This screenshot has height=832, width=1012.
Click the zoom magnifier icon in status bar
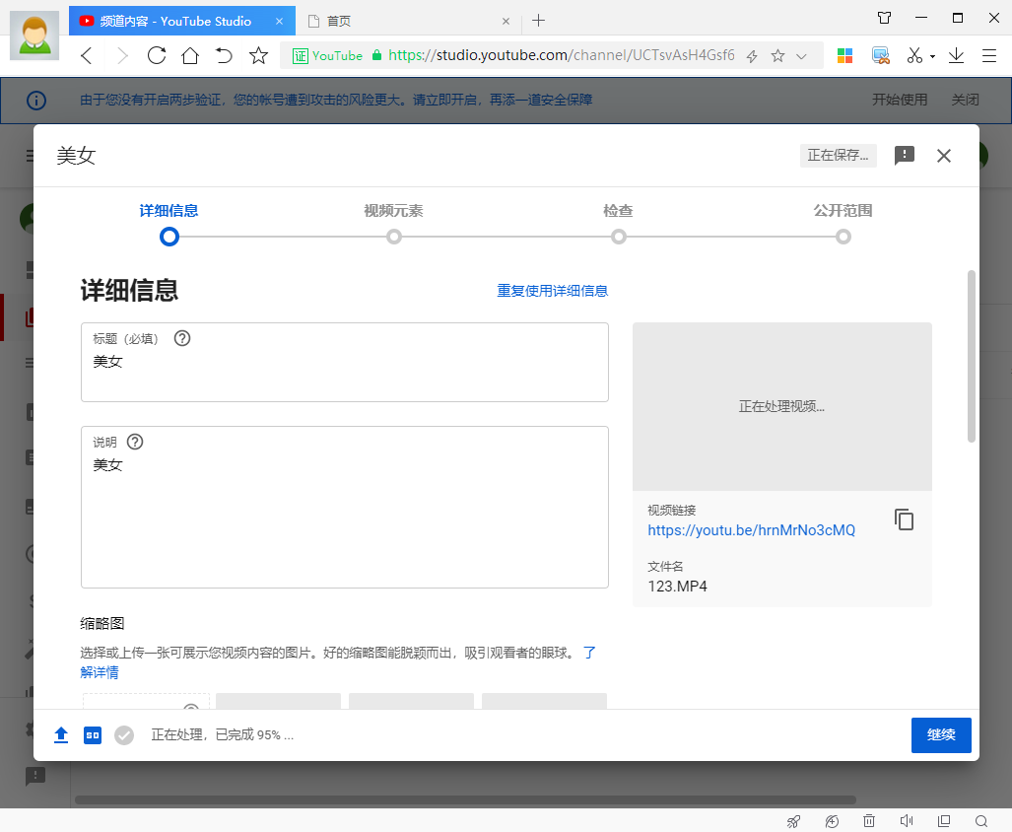(981, 821)
